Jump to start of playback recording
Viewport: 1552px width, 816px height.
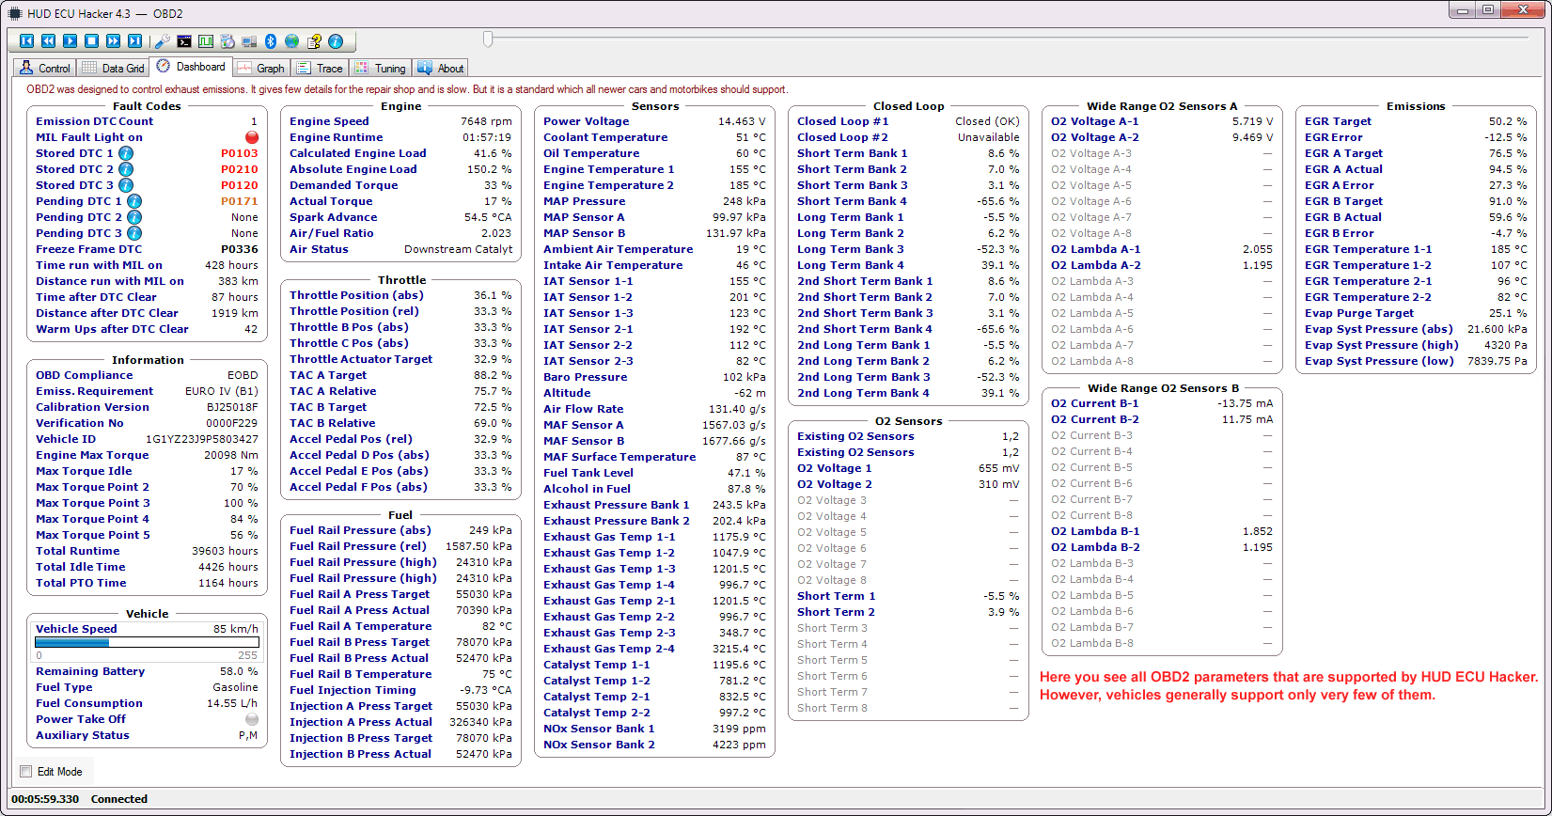tap(26, 41)
